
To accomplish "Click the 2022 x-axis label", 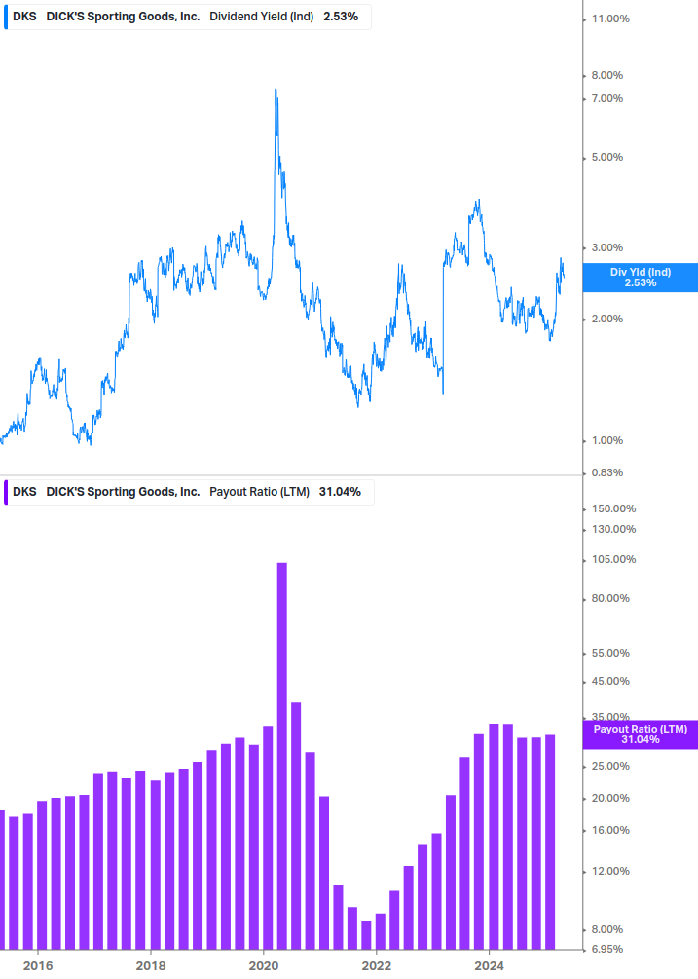I will click(x=376, y=966).
